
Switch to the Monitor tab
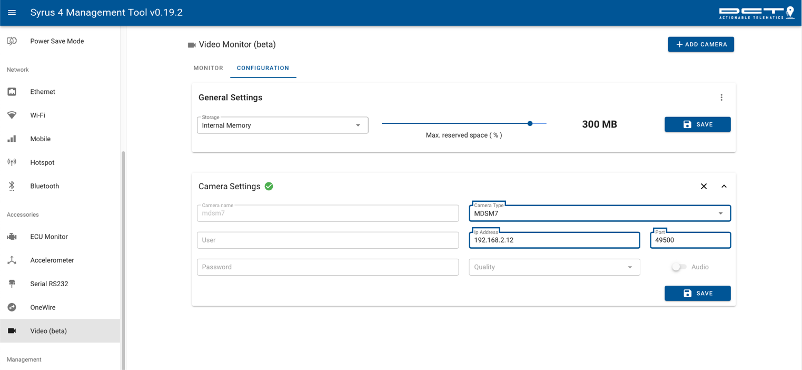click(209, 68)
